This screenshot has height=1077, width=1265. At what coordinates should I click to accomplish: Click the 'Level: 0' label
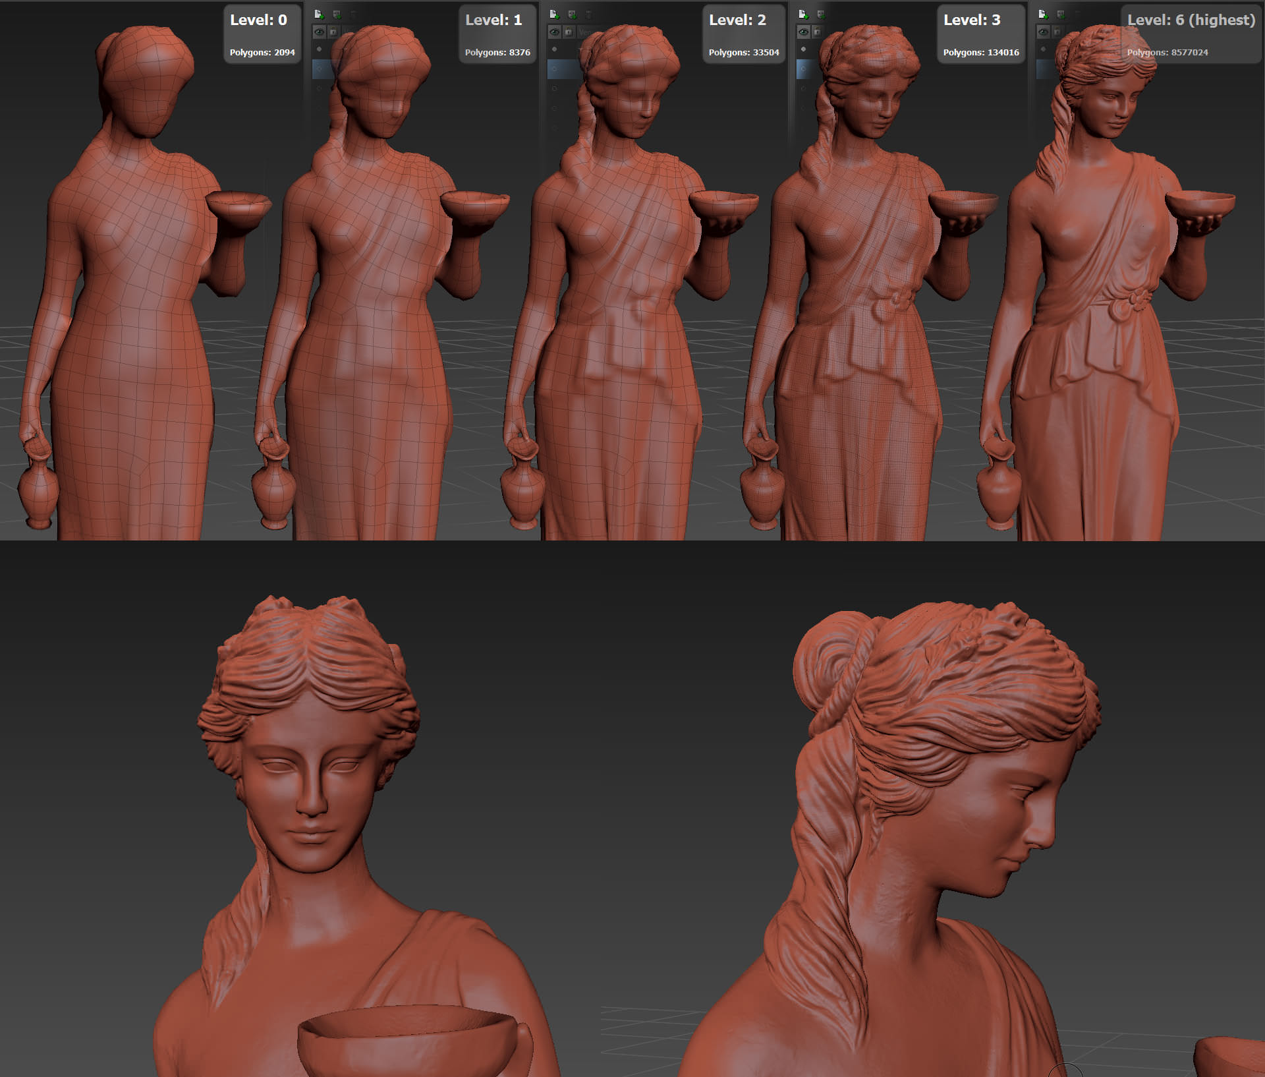point(258,20)
